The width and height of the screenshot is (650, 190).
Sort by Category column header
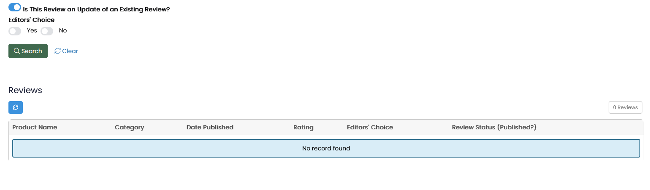point(130,127)
